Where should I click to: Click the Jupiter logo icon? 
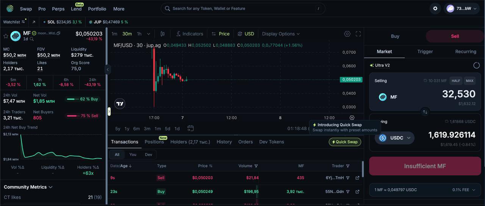[10, 9]
